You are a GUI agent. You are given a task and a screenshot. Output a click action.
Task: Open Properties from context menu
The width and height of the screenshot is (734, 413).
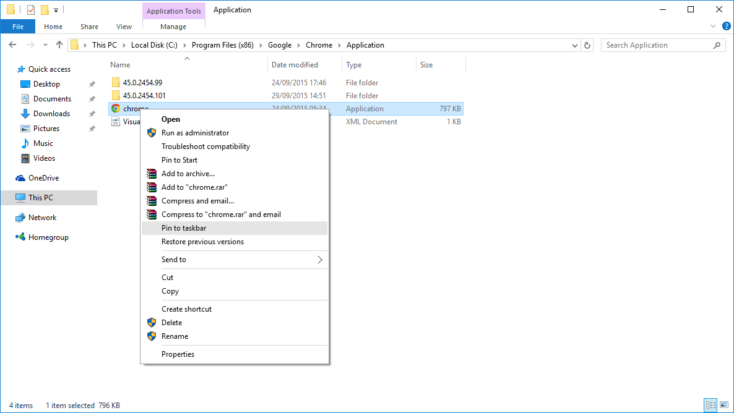coord(235,354)
